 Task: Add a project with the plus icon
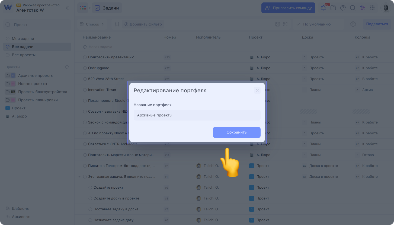(x=67, y=67)
